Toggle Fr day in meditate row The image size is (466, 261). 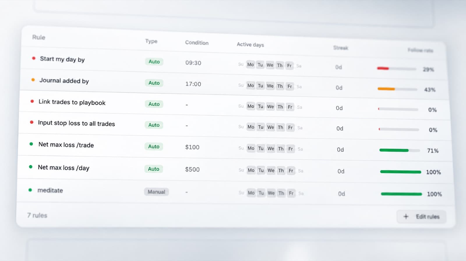coord(291,193)
